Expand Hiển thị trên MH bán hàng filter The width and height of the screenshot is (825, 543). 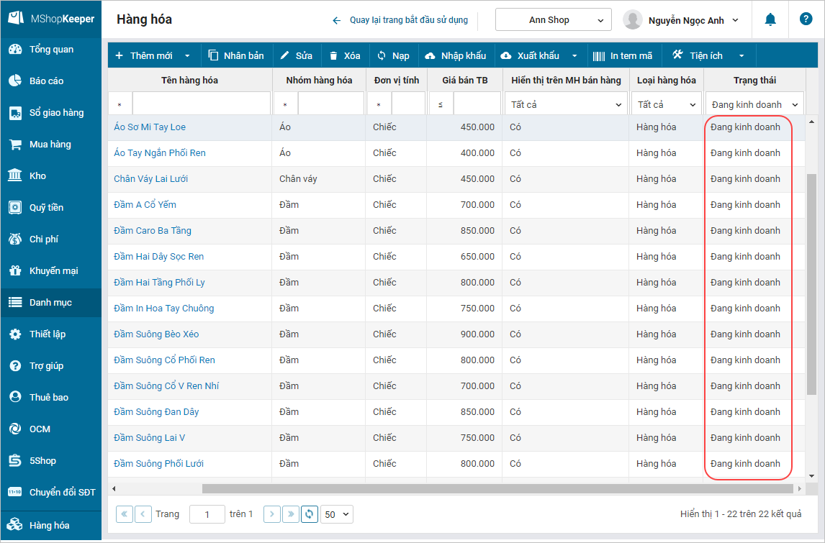[x=566, y=104]
